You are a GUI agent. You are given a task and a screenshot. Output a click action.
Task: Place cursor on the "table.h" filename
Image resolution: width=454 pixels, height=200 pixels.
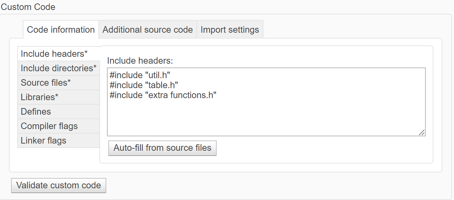[163, 85]
